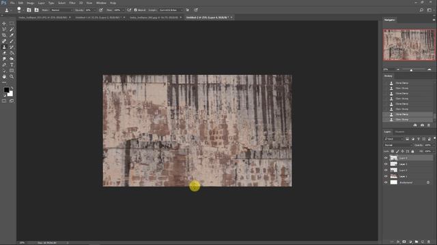
Task: Open the layer Fill arrow
Action: pos(434,151)
